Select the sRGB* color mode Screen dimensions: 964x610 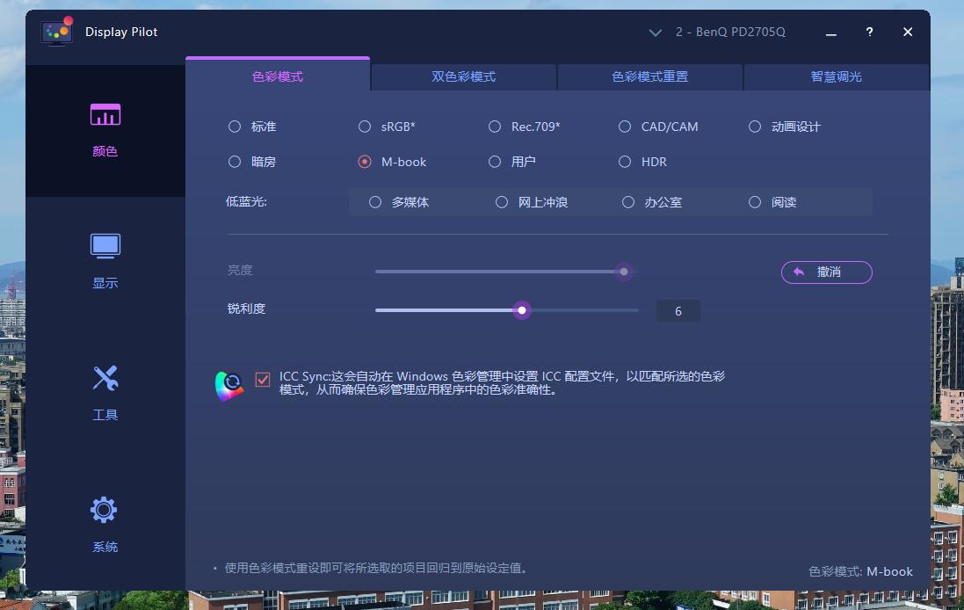[364, 127]
